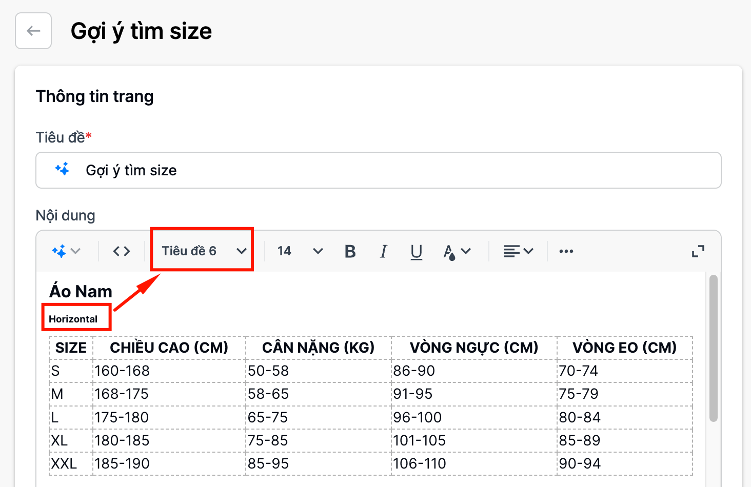Screen dimensions: 751x487
Task: Toggle italic formatting
Action: tap(383, 251)
